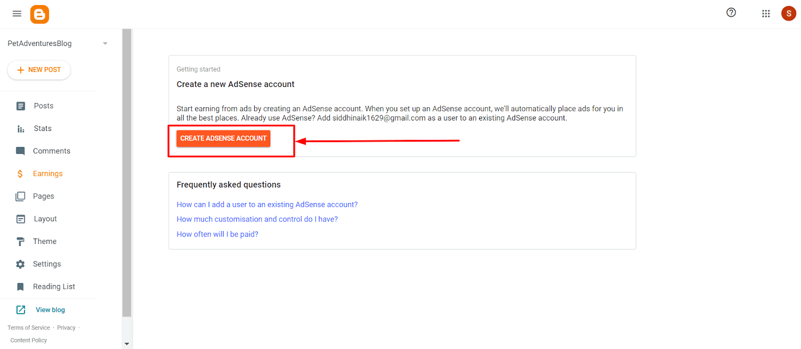Open the Google apps grid
Screen dimensions: 801x349
[766, 13]
